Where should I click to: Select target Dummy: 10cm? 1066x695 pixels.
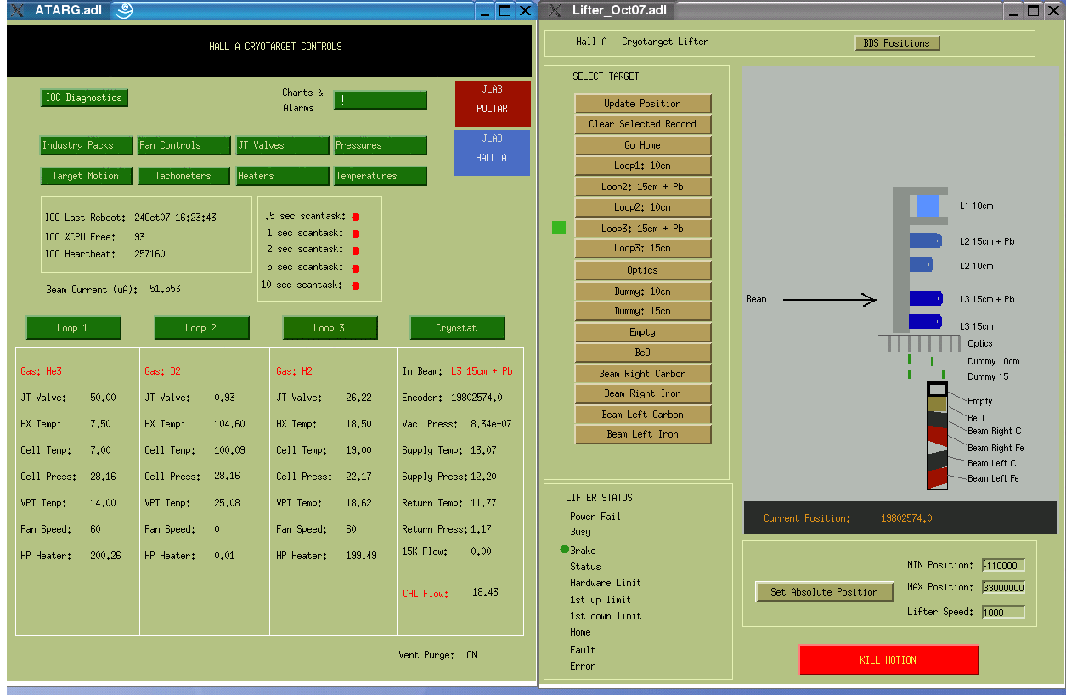click(x=643, y=291)
